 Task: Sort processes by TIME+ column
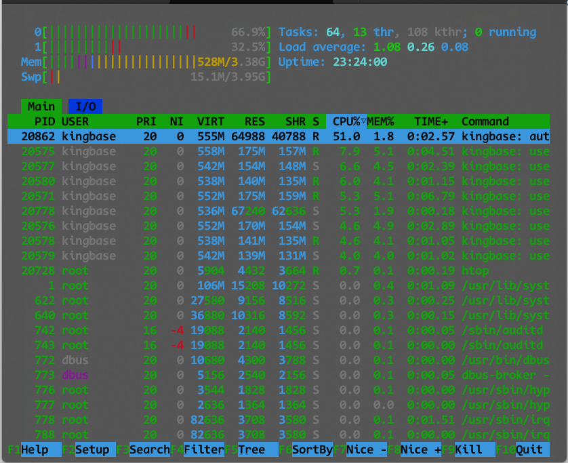click(431, 121)
